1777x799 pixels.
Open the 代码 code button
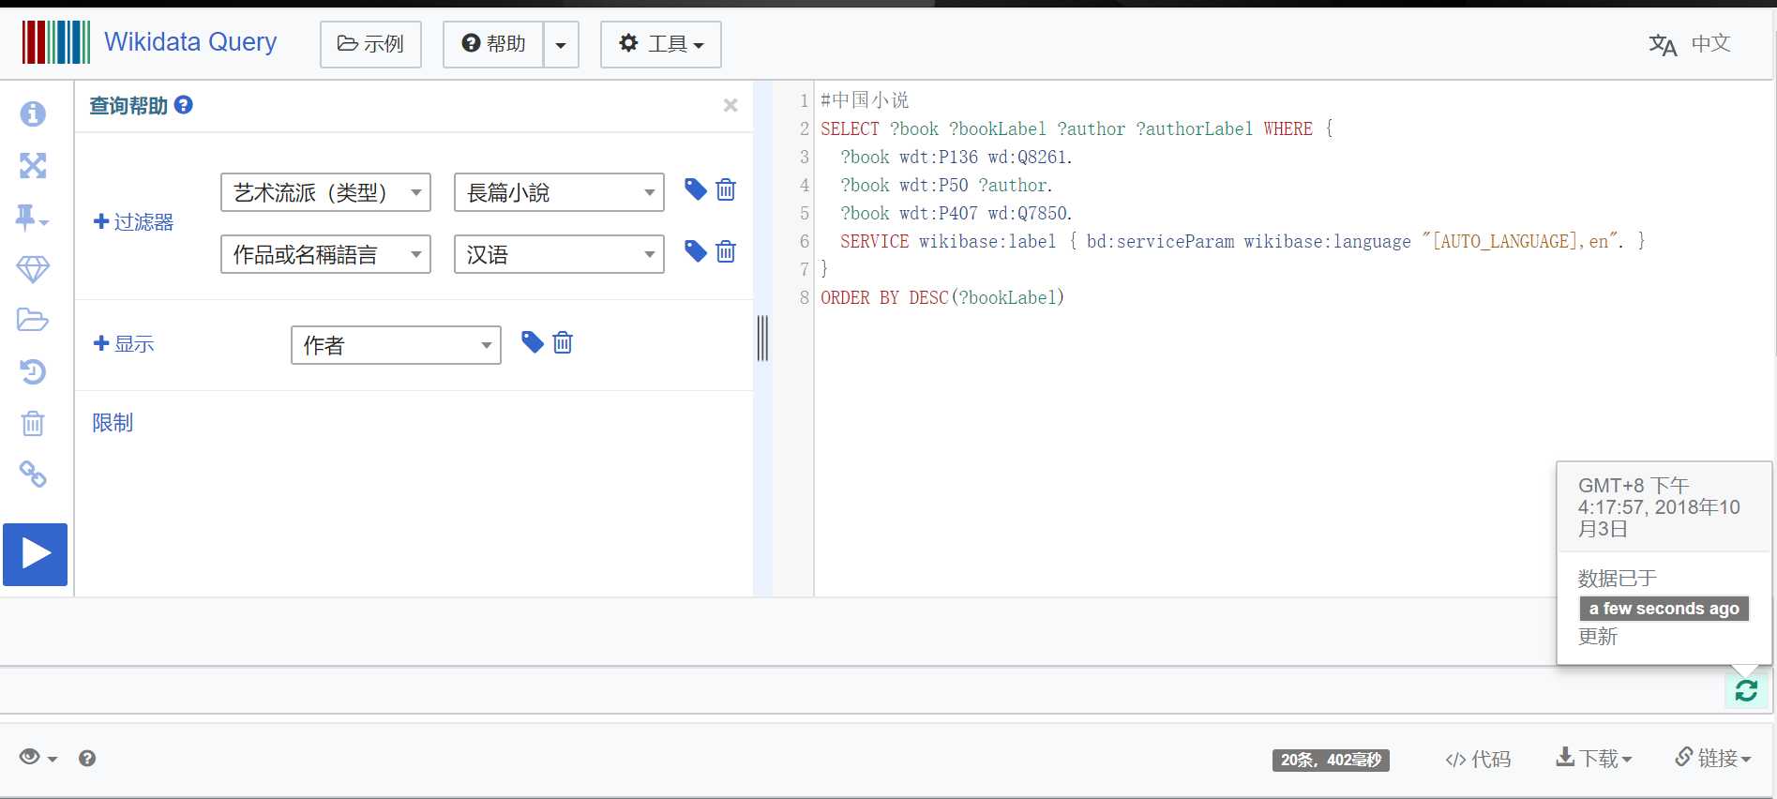1478,759
